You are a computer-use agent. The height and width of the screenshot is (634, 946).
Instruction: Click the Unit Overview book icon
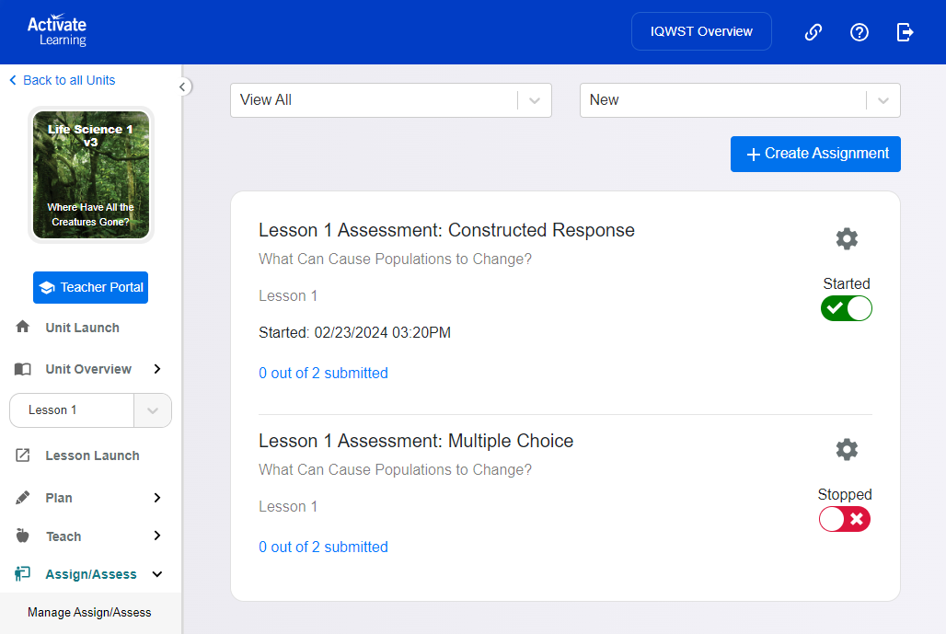tap(23, 368)
